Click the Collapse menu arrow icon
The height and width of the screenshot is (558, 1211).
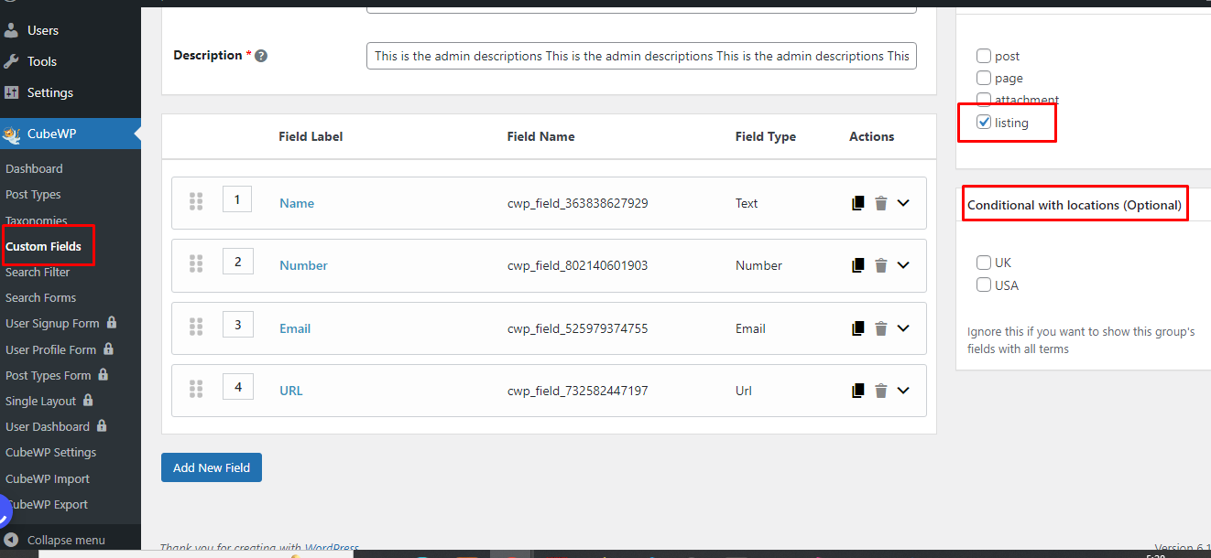tap(11, 540)
